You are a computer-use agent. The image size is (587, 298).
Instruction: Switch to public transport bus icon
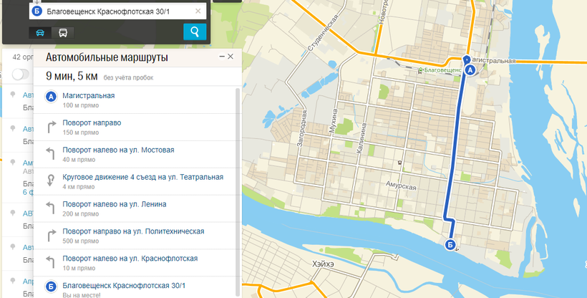click(62, 32)
